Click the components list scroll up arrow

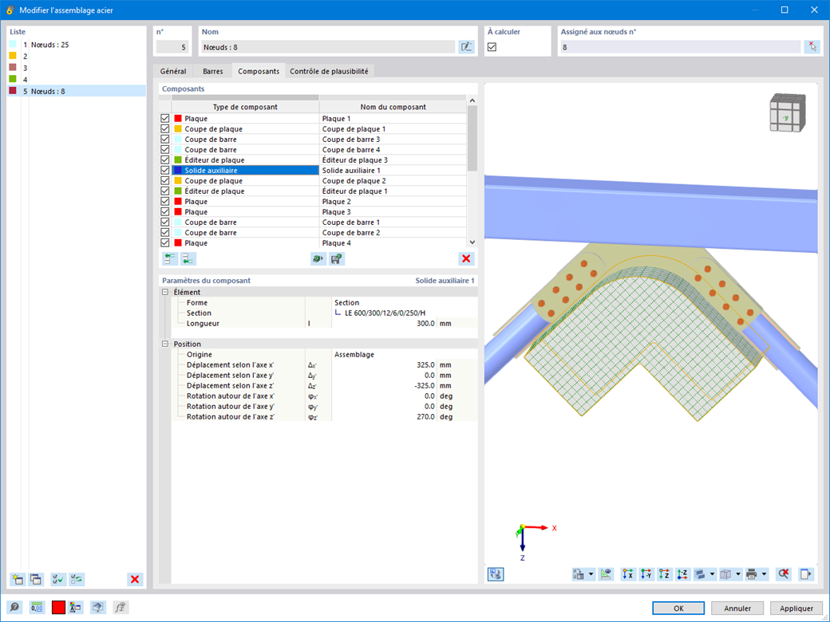tap(472, 100)
